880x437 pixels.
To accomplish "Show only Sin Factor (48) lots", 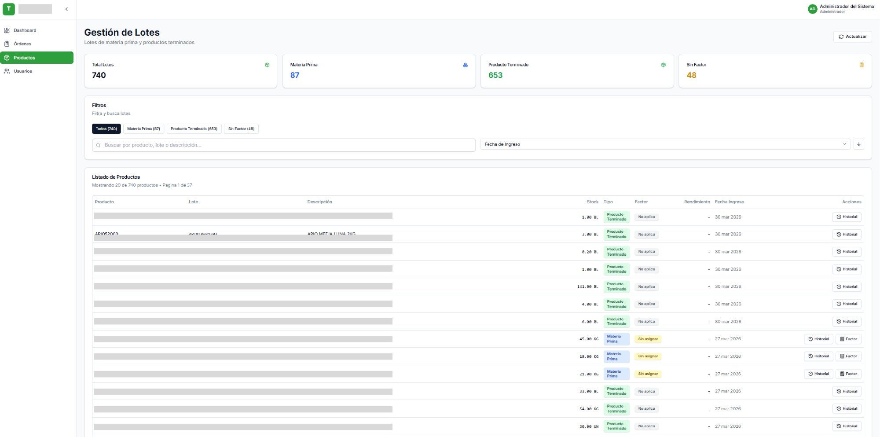I will click(241, 129).
